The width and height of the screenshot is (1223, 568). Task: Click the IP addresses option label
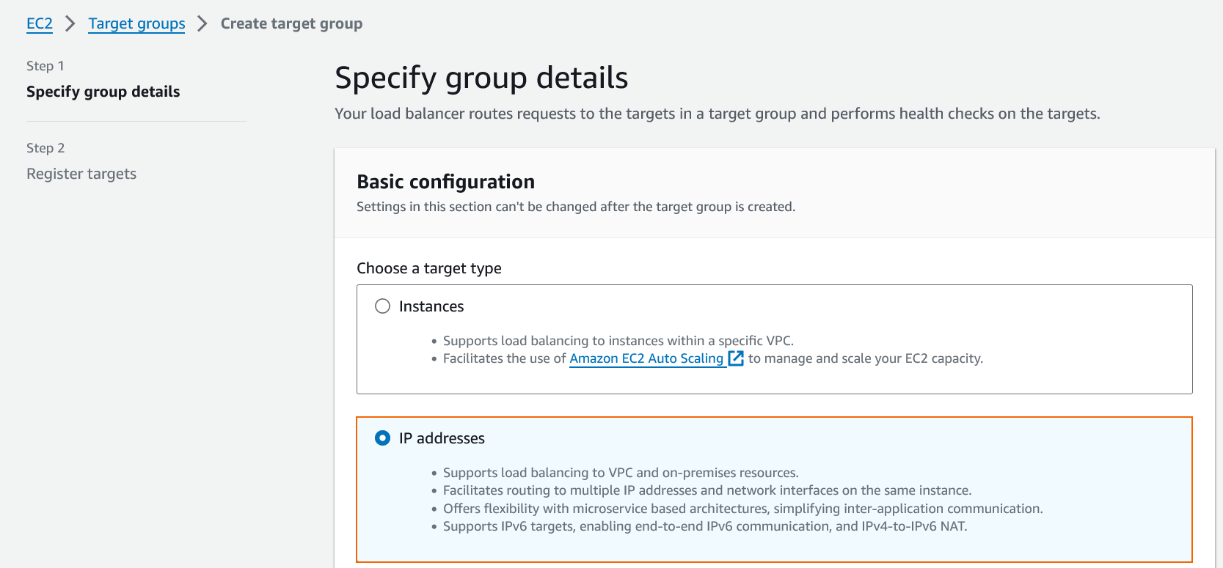[x=442, y=438]
